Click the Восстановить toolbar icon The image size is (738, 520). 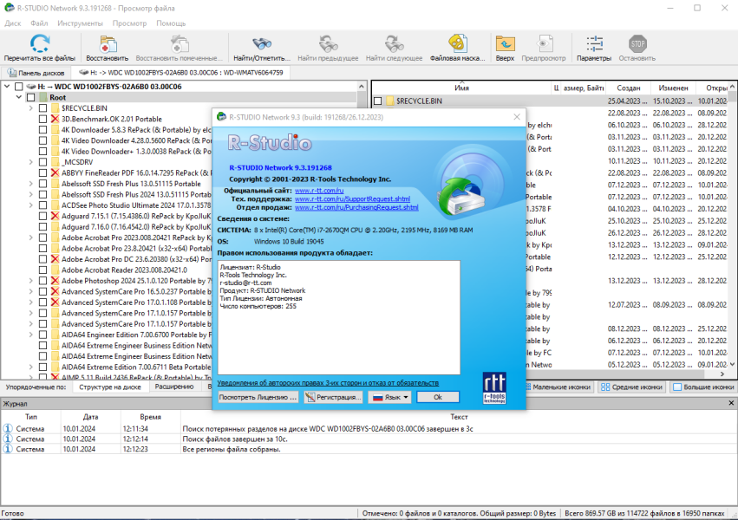pos(108,45)
